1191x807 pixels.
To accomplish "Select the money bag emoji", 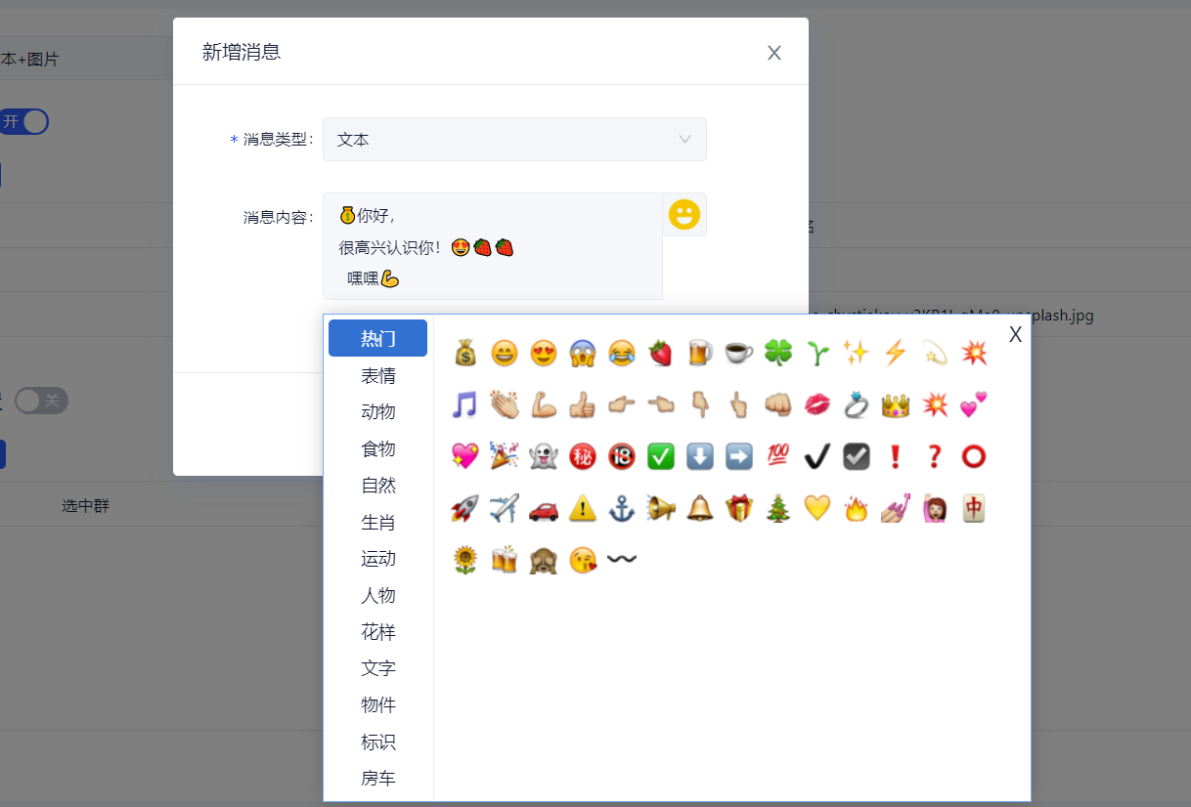I will [464, 352].
